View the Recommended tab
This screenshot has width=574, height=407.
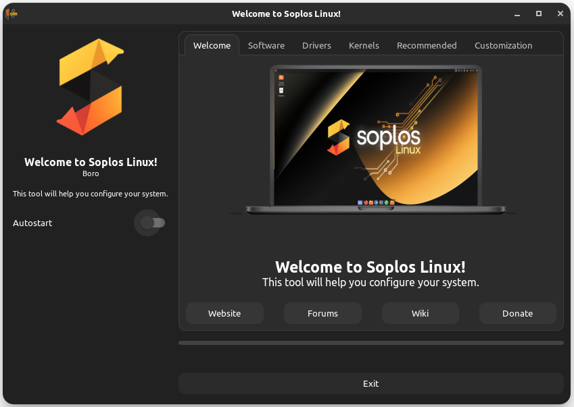click(x=427, y=45)
